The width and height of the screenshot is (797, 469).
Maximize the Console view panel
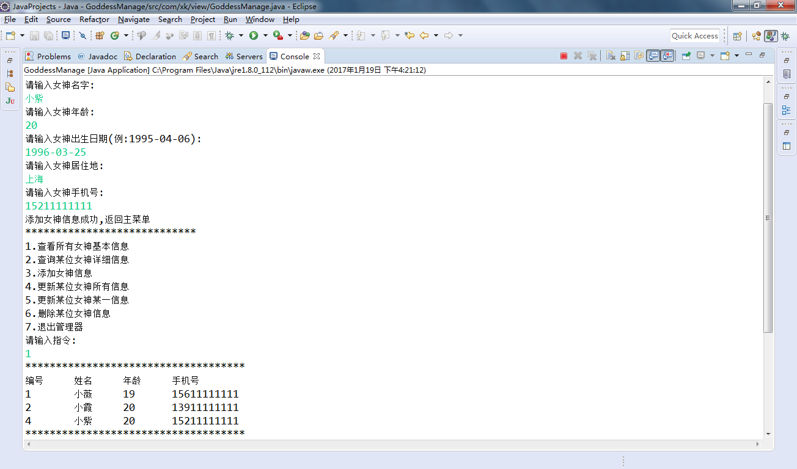(x=762, y=55)
